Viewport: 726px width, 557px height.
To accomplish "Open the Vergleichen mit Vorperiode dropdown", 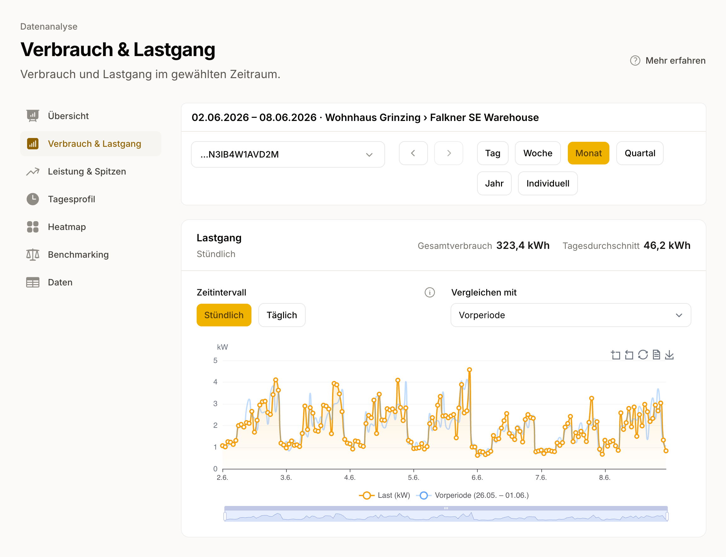I will pyautogui.click(x=570, y=315).
